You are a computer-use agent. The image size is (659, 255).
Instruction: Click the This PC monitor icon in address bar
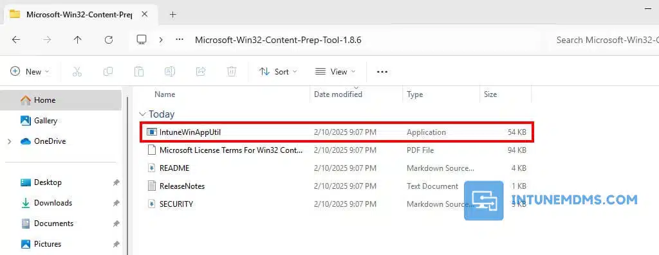142,40
